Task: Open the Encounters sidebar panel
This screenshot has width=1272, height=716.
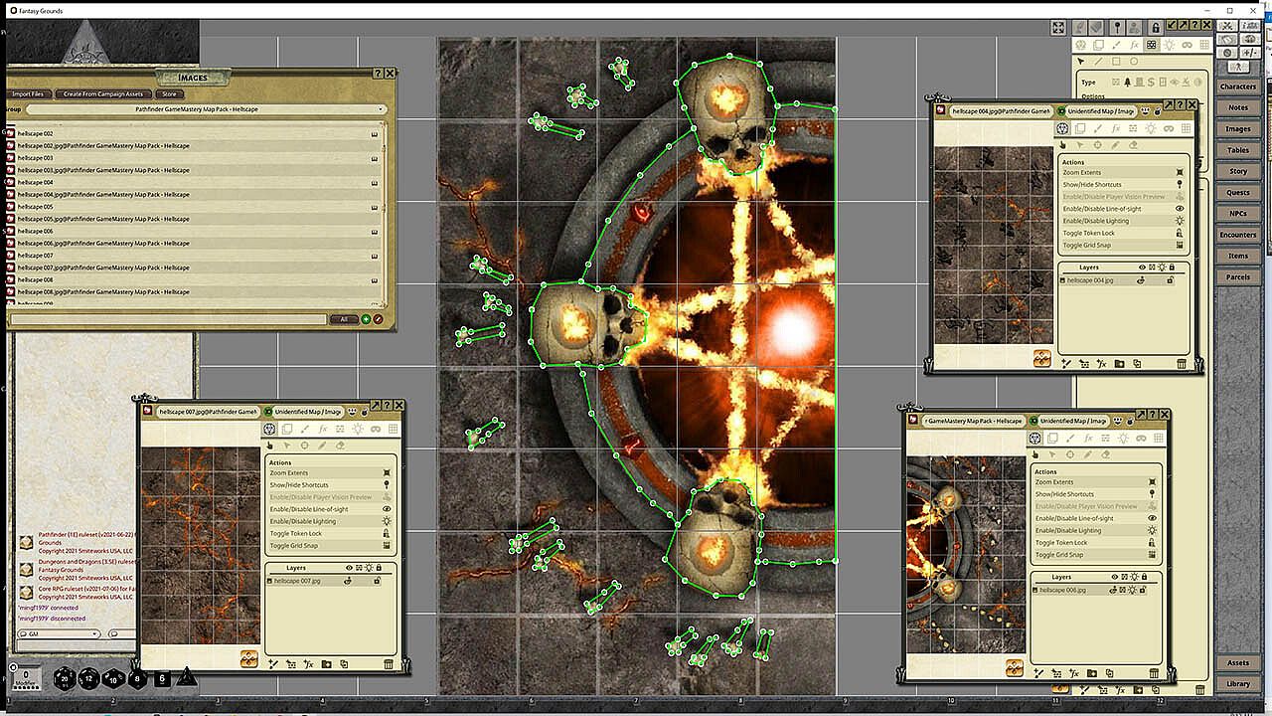Action: click(1238, 235)
